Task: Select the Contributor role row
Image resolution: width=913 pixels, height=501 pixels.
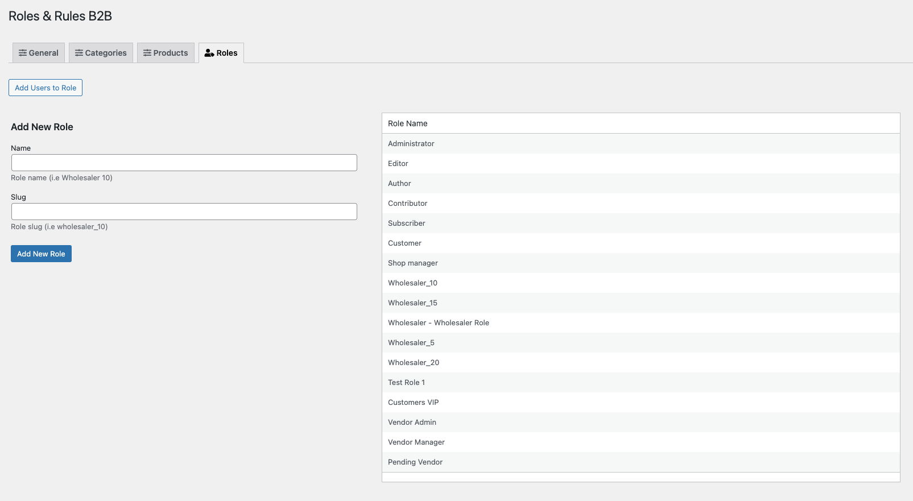Action: [641, 203]
